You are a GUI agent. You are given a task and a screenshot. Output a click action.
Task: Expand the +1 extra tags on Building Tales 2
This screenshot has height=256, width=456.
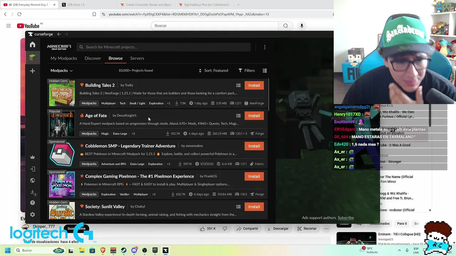coord(169,103)
